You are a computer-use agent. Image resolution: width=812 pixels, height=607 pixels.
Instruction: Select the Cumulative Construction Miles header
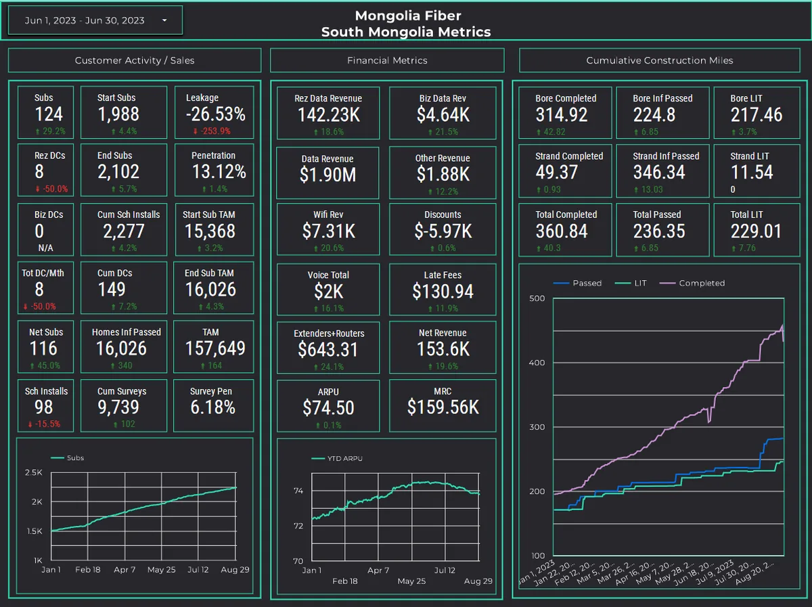pyautogui.click(x=660, y=60)
